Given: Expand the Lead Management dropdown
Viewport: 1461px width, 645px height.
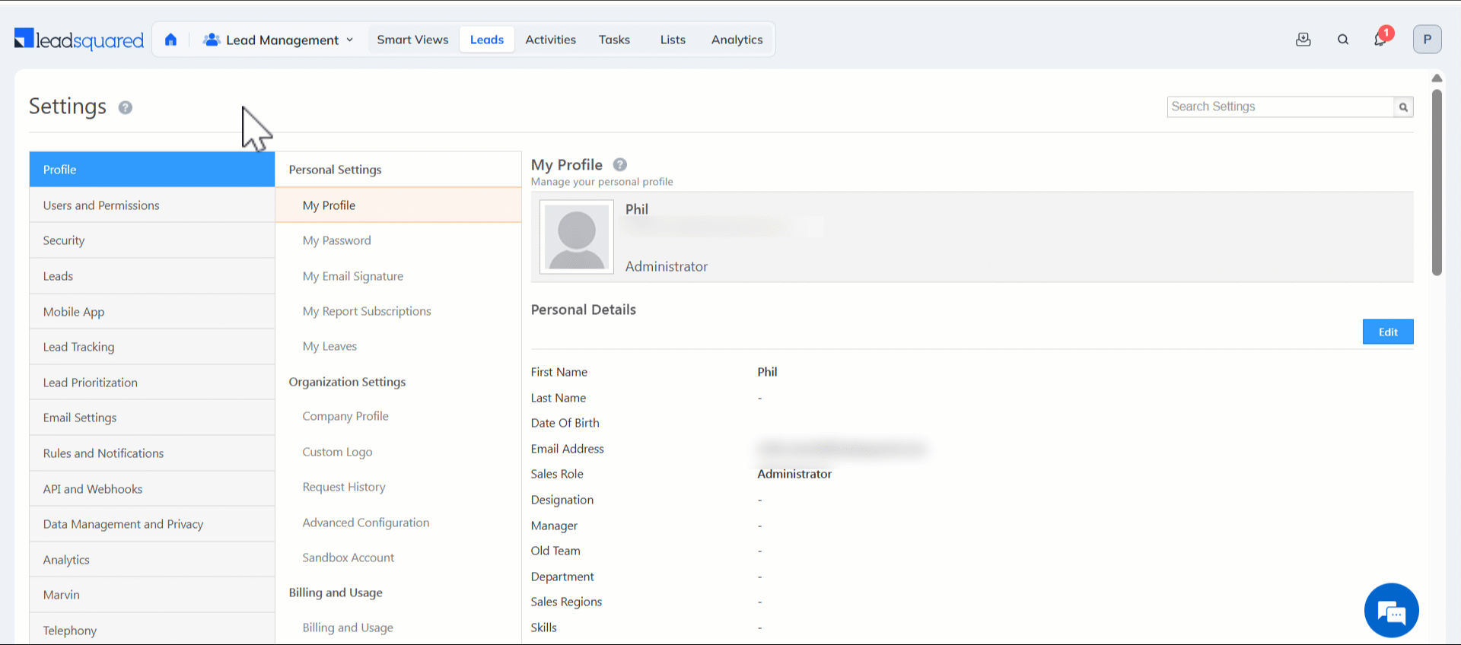Looking at the screenshot, I should pyautogui.click(x=279, y=40).
